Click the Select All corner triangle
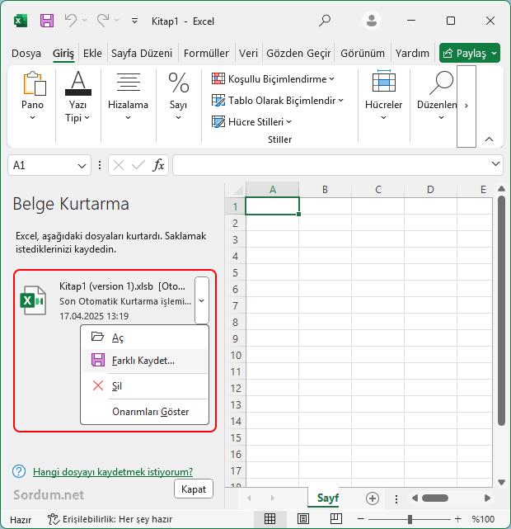 (238, 190)
